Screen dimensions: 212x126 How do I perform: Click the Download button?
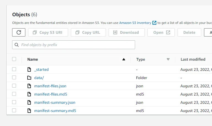[x=127, y=32]
